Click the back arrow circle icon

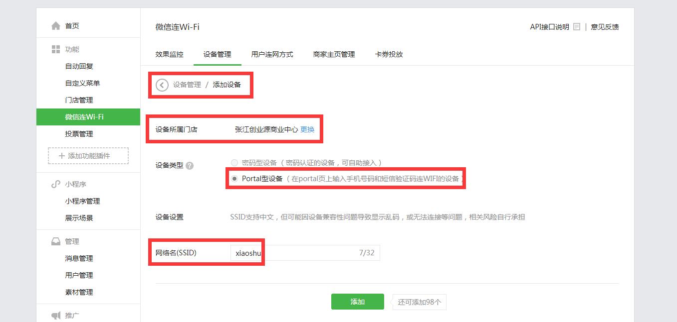coord(162,85)
